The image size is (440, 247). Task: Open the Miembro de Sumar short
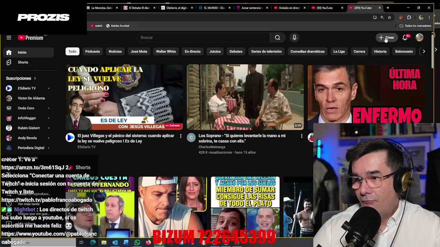click(245, 207)
